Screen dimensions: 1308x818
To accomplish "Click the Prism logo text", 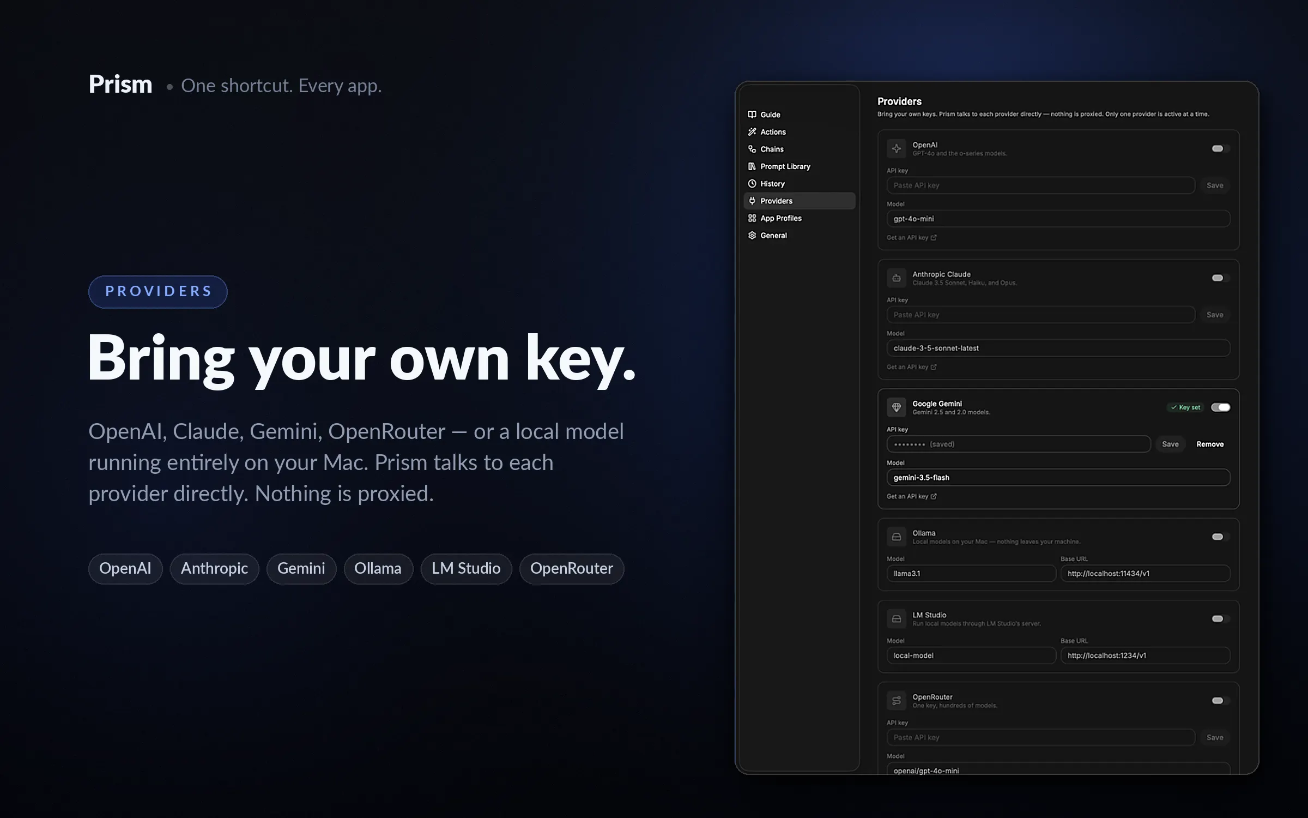I will tap(120, 85).
